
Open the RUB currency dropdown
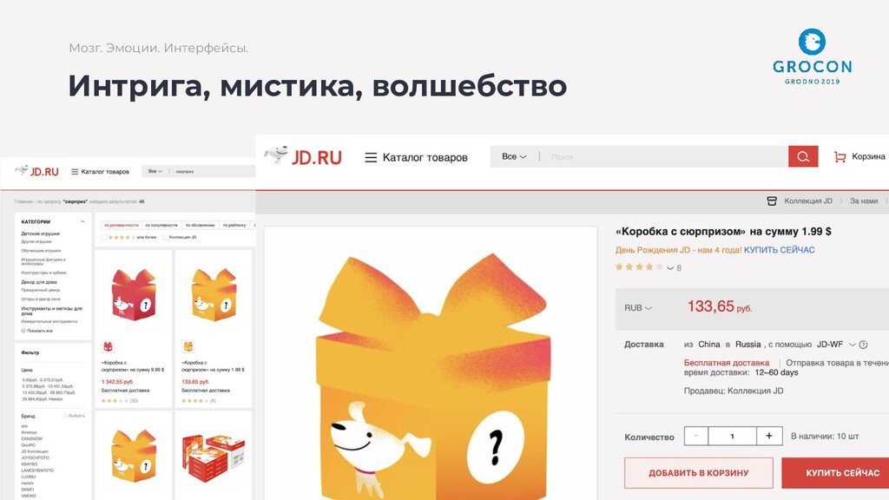[x=638, y=308]
